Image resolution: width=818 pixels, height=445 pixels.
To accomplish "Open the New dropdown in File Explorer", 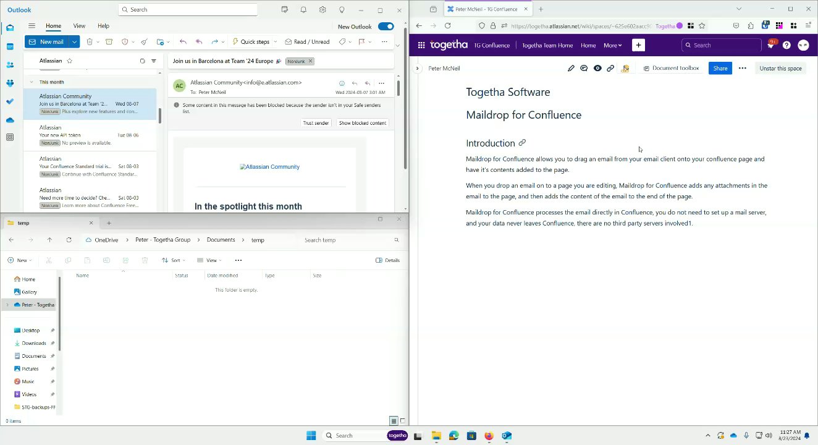I will point(19,260).
